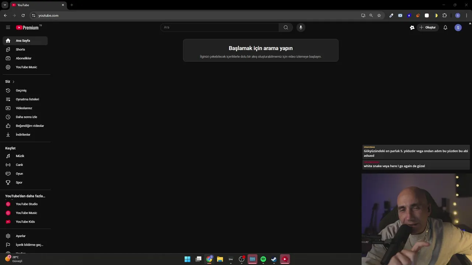Open File Explorer from taskbar
This screenshot has width=472, height=265.
tap(220, 259)
